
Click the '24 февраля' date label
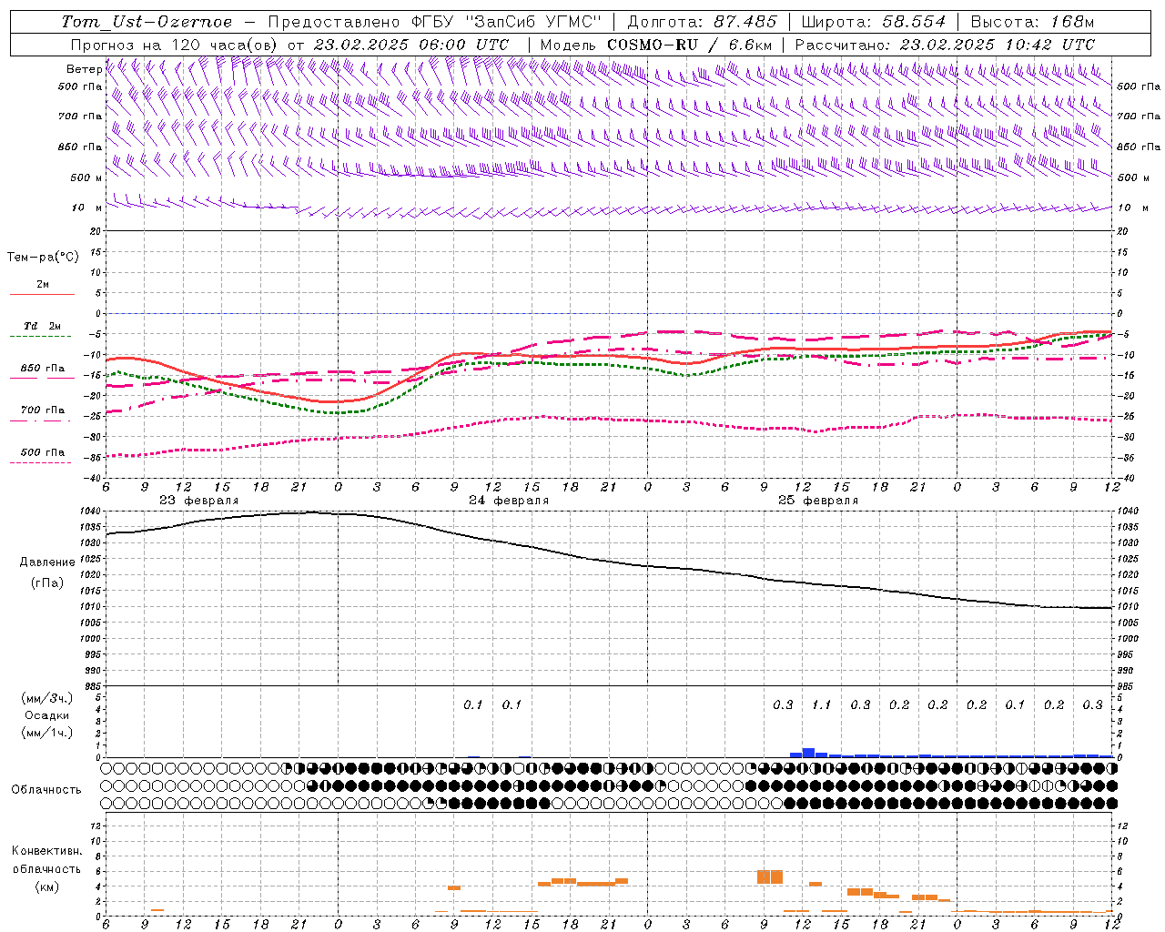pyautogui.click(x=508, y=501)
